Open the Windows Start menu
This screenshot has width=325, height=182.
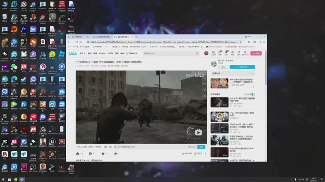[3, 180]
